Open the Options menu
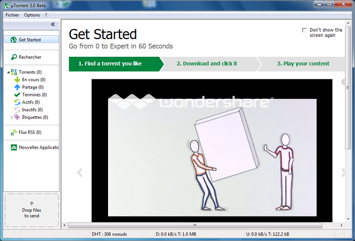The width and height of the screenshot is (355, 241). tap(32, 15)
